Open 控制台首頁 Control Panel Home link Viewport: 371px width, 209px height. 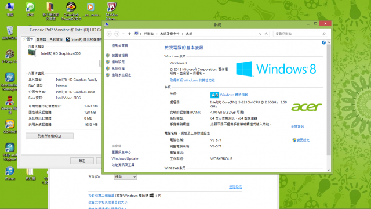[x=120, y=45]
